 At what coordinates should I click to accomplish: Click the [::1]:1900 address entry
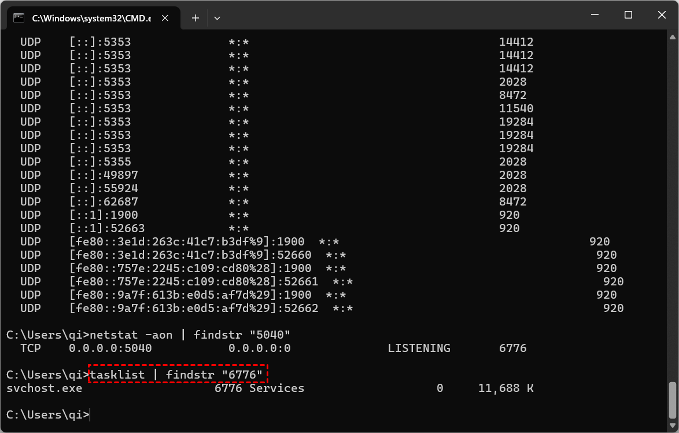pyautogui.click(x=104, y=215)
